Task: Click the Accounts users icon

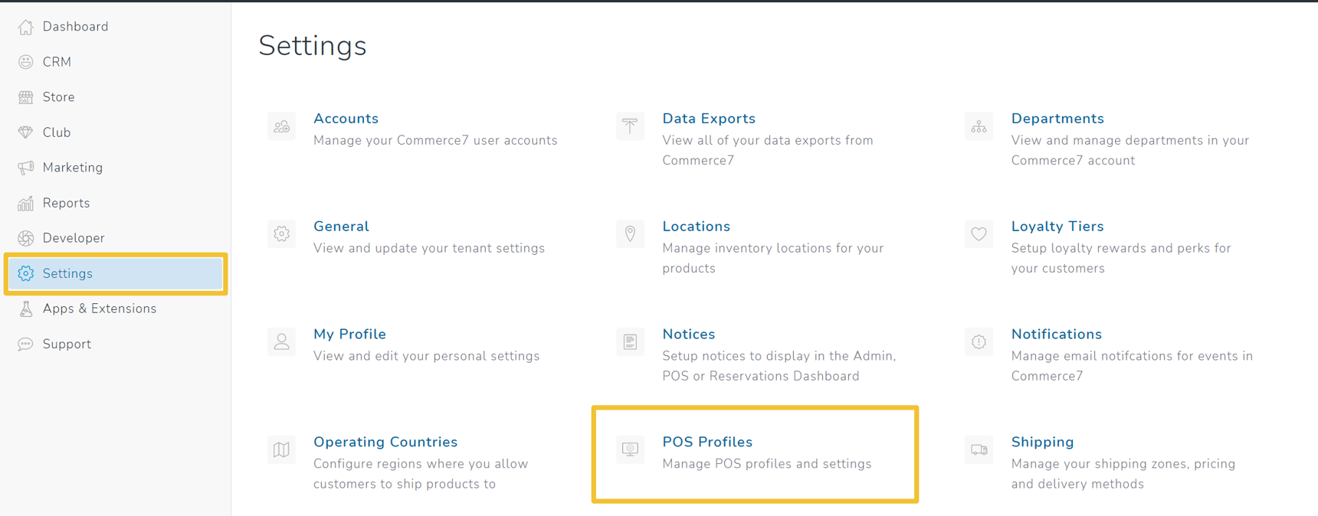Action: tap(281, 126)
